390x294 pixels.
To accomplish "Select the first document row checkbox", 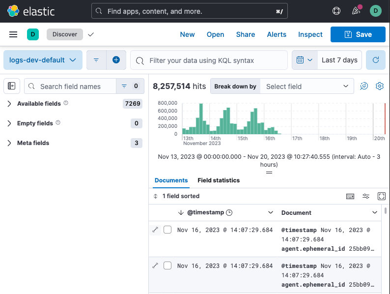I will point(167,230).
